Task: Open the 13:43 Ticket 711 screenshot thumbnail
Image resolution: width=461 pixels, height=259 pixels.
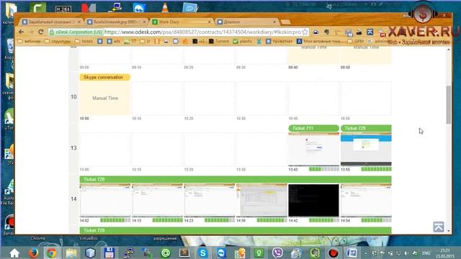Action: (314, 149)
